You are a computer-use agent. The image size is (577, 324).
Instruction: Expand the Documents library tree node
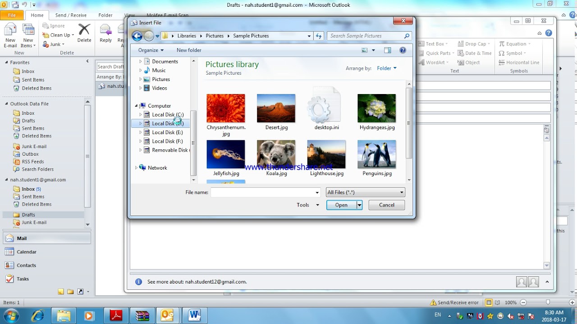click(140, 62)
